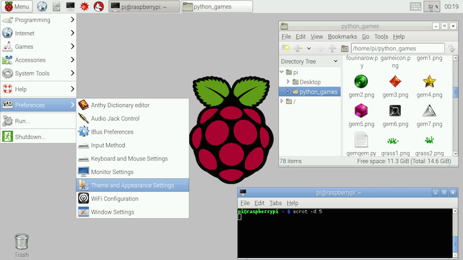
Task: Open the web browser globe launcher in taskbar
Action: point(42,6)
